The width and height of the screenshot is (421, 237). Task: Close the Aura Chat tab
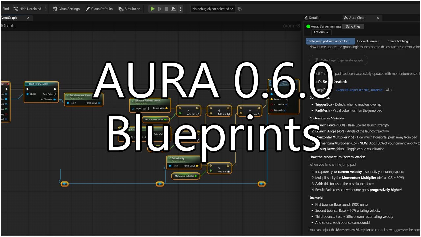tap(378, 18)
